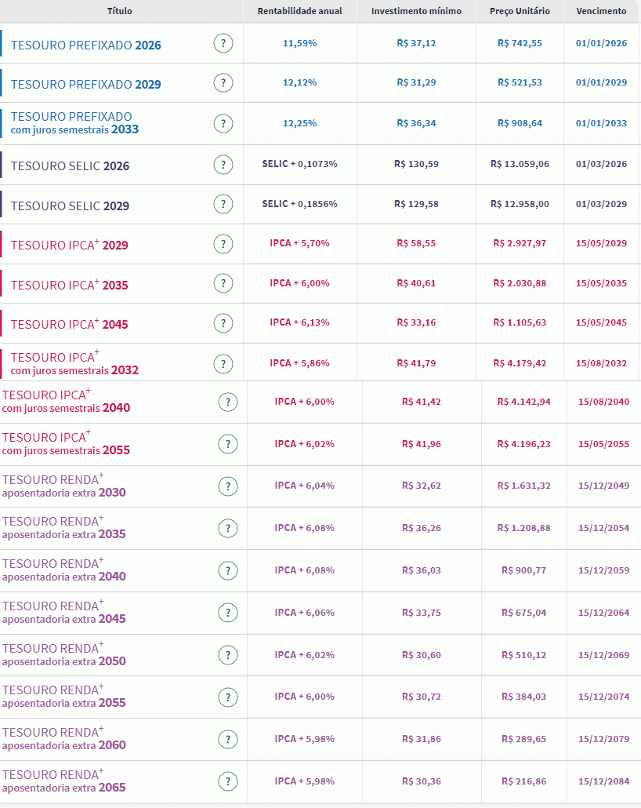The image size is (641, 808).
Task: Select Tesouro IPCA+ com juros semestrais 2040
Action: click(66, 401)
